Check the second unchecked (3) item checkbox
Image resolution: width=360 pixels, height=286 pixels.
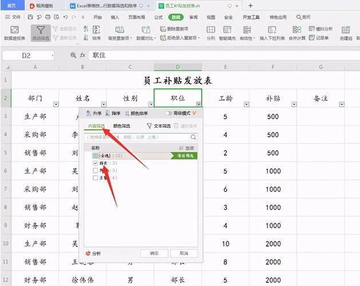point(95,170)
